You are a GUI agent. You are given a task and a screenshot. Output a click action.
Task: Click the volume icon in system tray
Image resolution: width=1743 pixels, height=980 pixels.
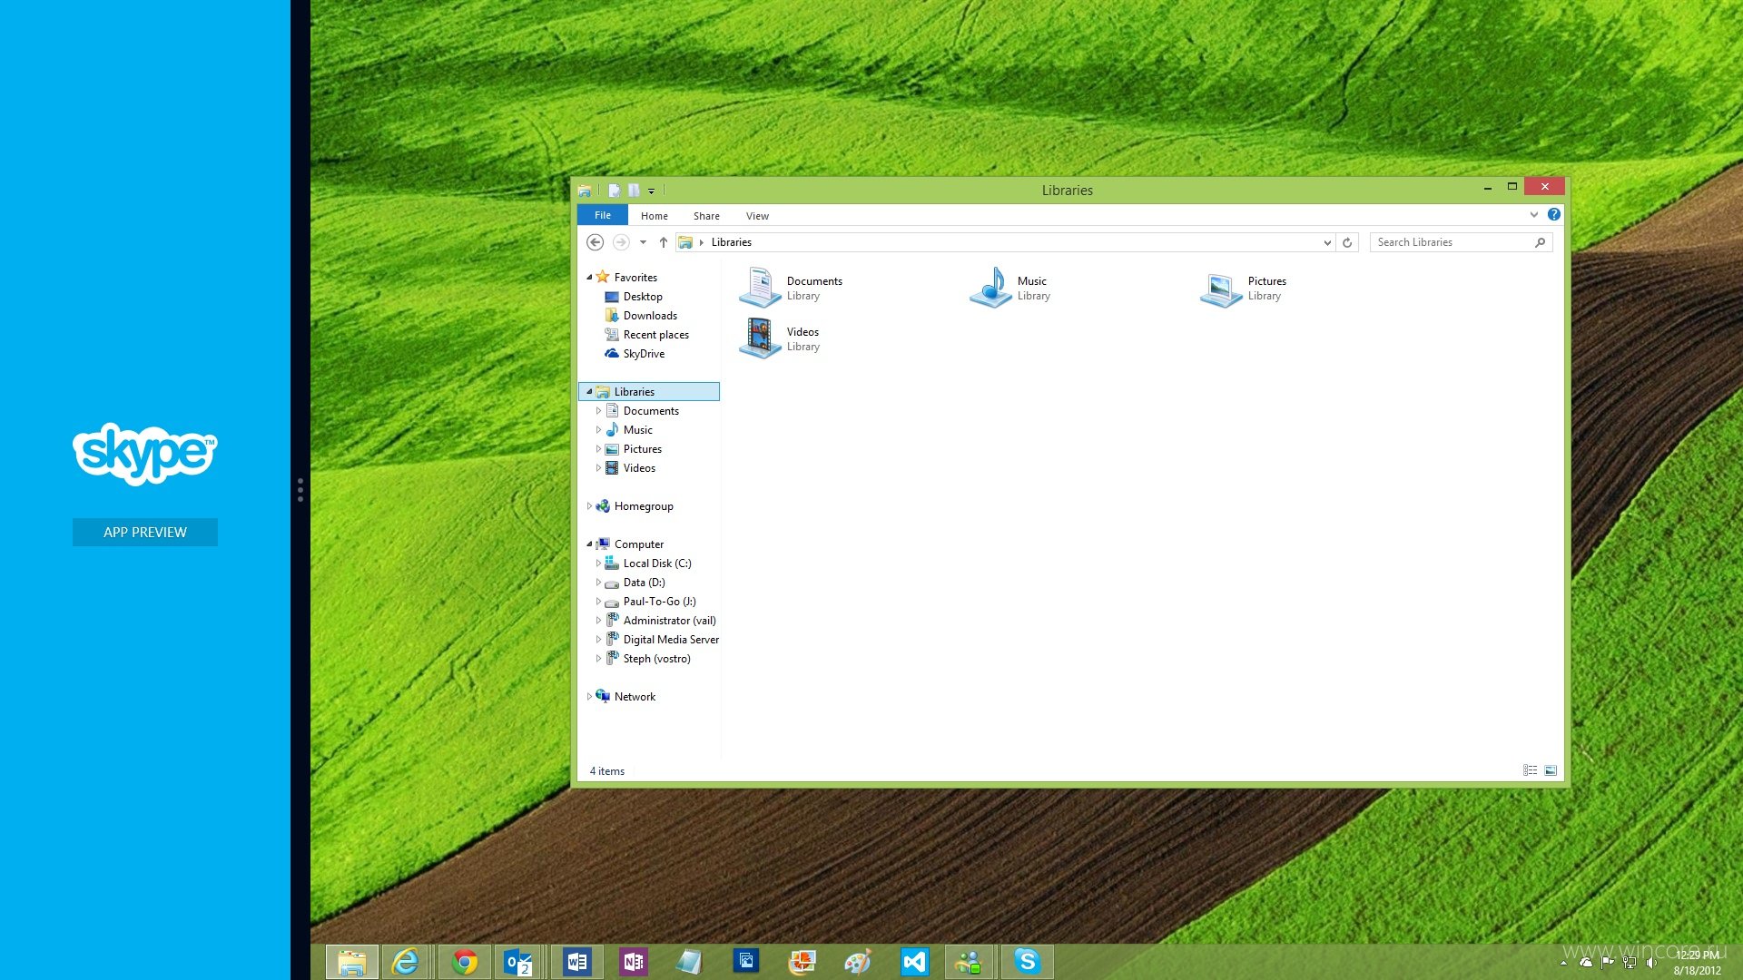click(1651, 963)
